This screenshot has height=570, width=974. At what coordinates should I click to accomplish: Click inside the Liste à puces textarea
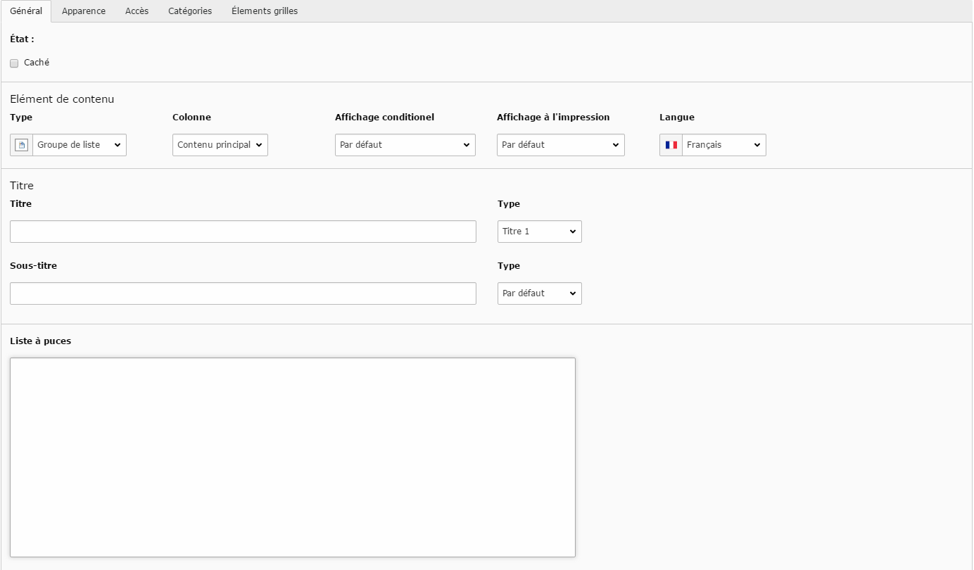pyautogui.click(x=293, y=457)
